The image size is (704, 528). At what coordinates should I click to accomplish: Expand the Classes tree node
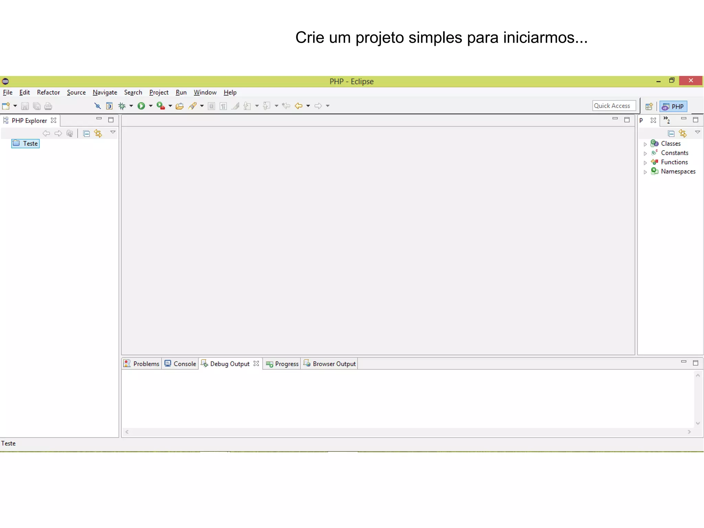[x=645, y=144]
